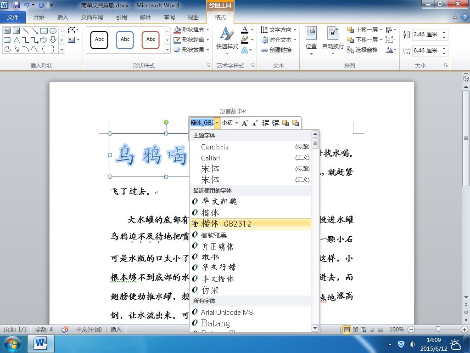The width and height of the screenshot is (470, 353).
Task: Choose the triangle shape in the shapes gallery
Action: [x=16, y=40]
